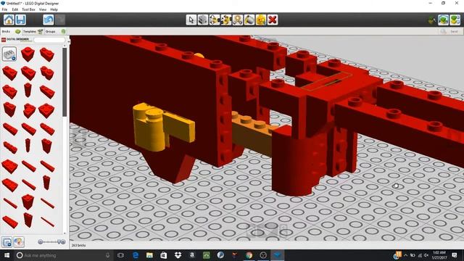This screenshot has width=464, height=261.
Task: Open the Windows Store taskbar icon
Action: pos(164,255)
